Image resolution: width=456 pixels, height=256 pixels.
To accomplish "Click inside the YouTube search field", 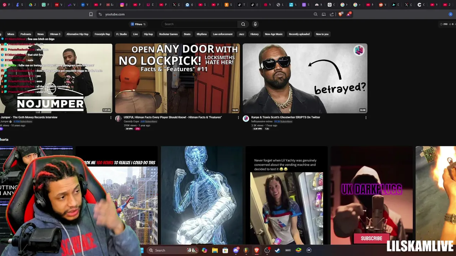I will point(199,24).
